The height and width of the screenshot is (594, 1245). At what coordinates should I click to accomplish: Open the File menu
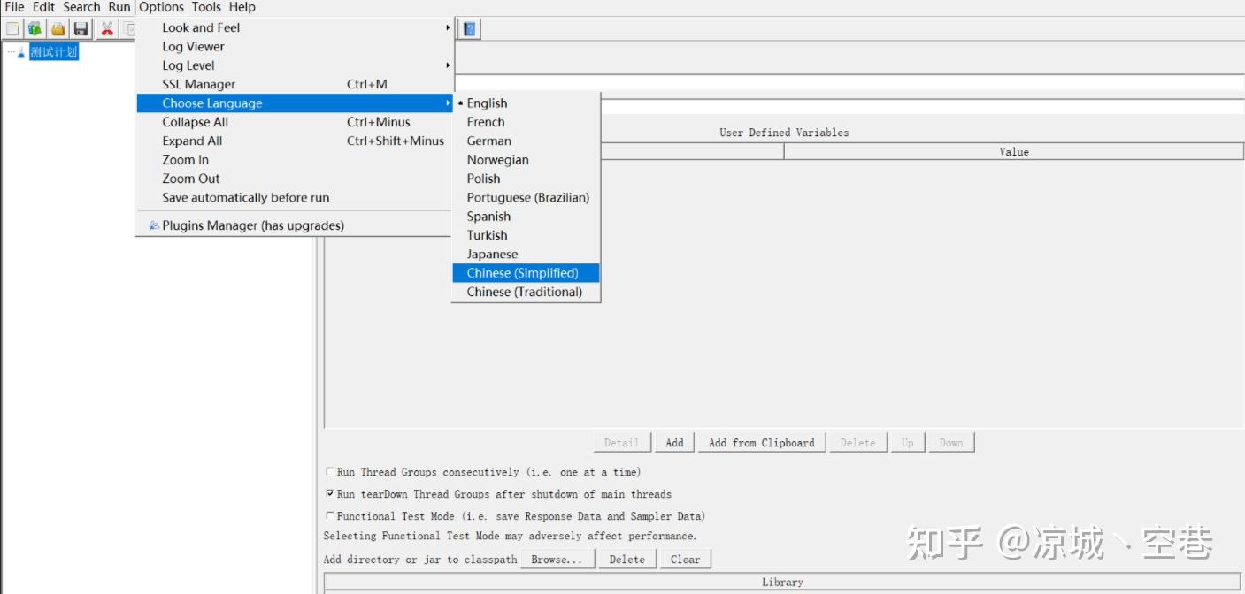(x=14, y=7)
